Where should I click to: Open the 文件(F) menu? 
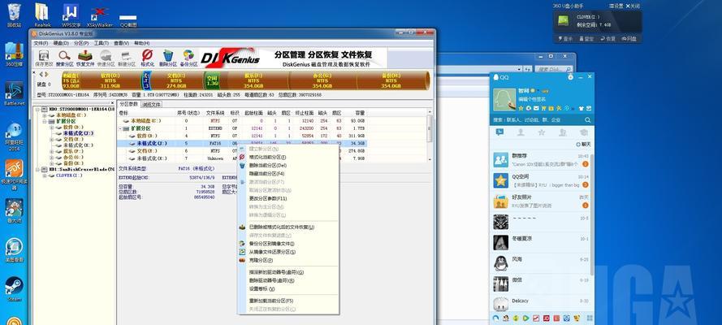[x=41, y=43]
